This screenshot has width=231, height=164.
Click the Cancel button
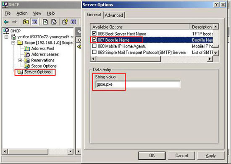click(x=181, y=156)
